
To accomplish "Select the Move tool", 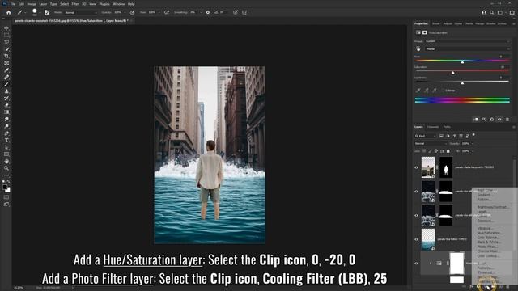I will [6, 28].
